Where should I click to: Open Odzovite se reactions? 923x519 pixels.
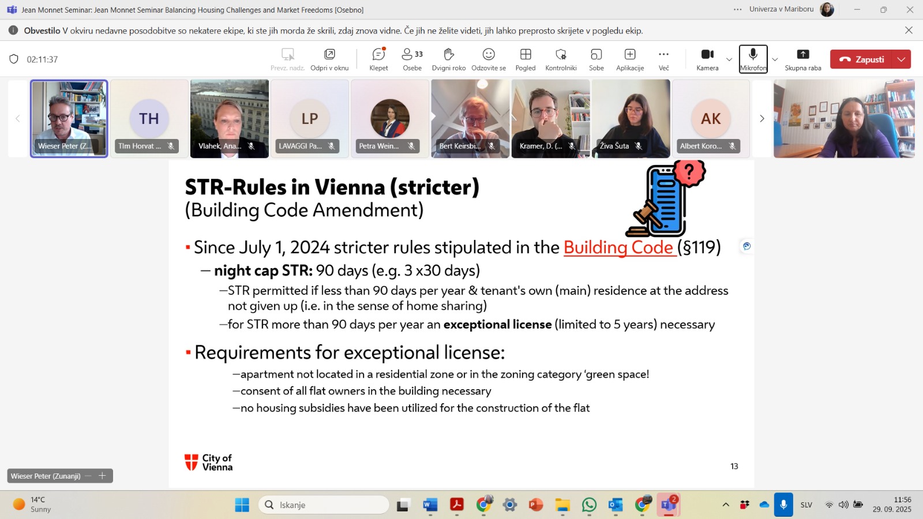pyautogui.click(x=488, y=59)
